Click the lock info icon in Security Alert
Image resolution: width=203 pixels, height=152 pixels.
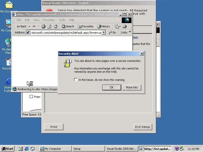pyautogui.click(x=67, y=63)
